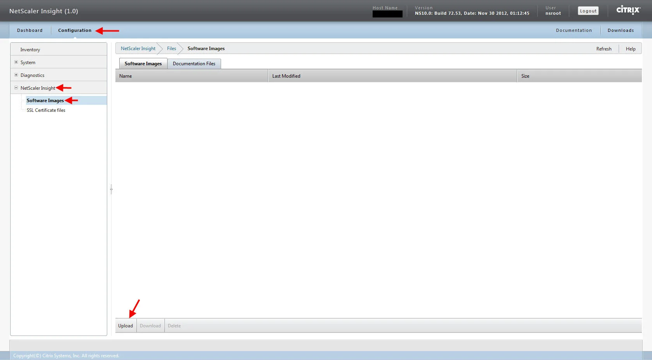Open SSL Certificate files in sidebar
The image size is (652, 360).
click(46, 110)
